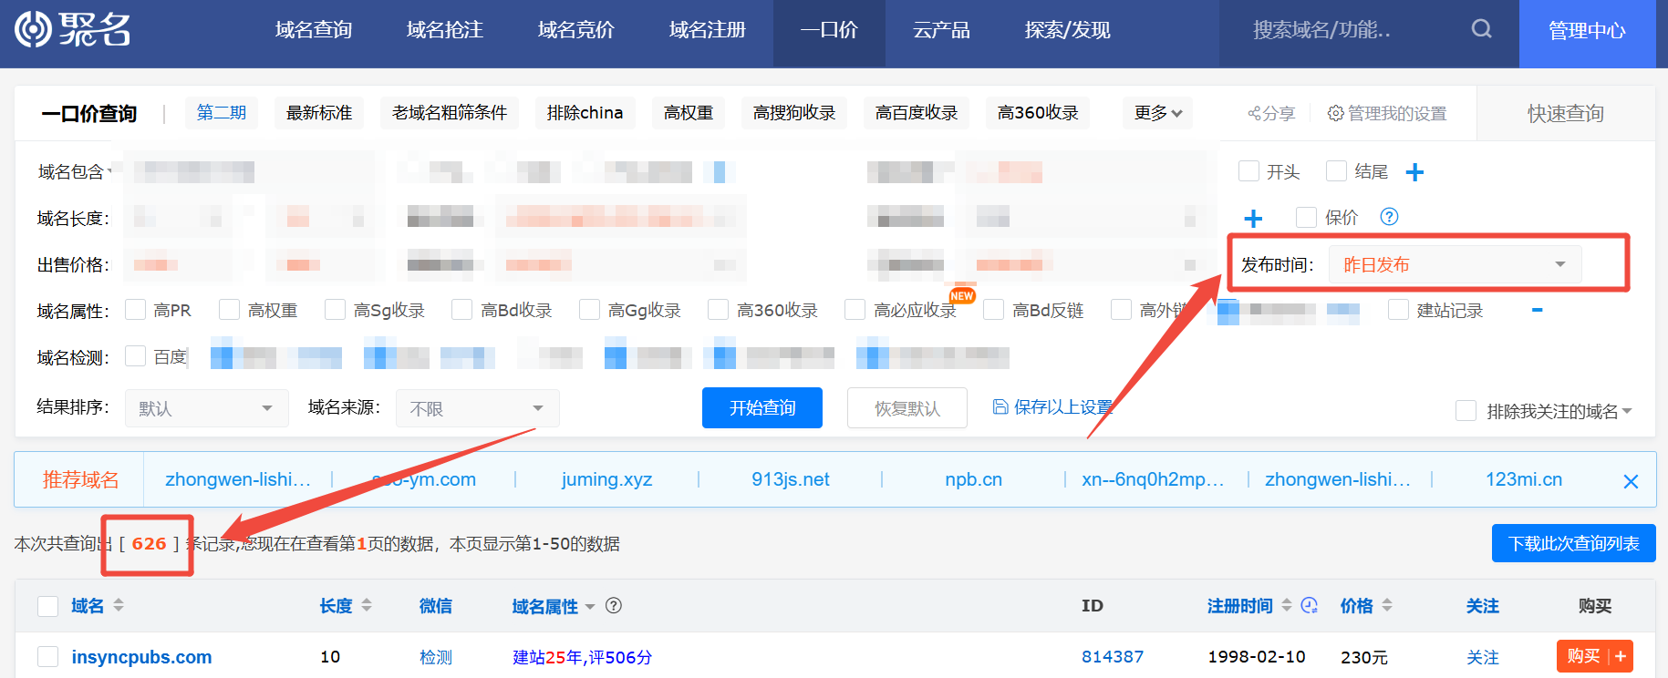Click the search magnifier icon in header
The image size is (1668, 678).
1482,29
